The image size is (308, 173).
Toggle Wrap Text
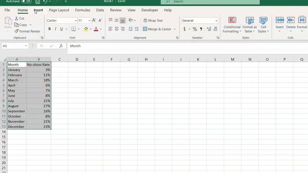point(153,20)
